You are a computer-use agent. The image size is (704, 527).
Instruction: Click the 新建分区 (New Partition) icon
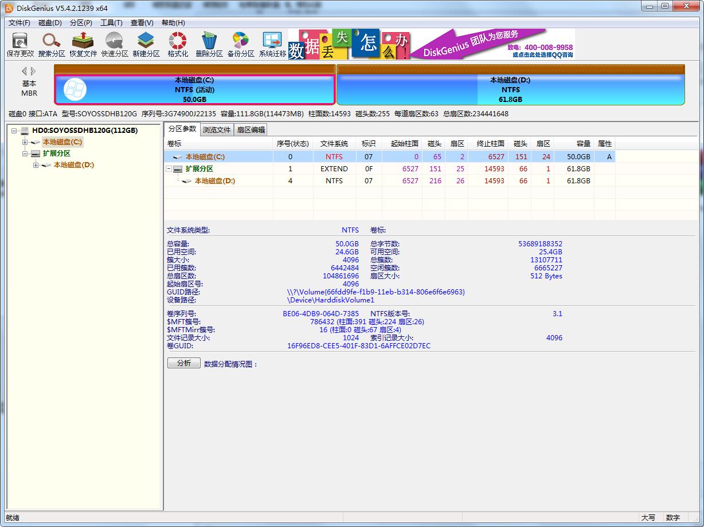tap(146, 44)
